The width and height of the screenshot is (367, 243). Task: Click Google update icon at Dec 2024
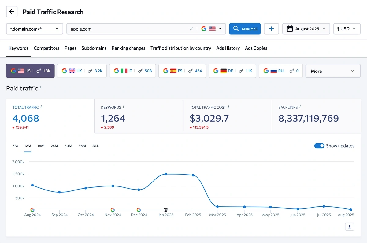coord(139,210)
